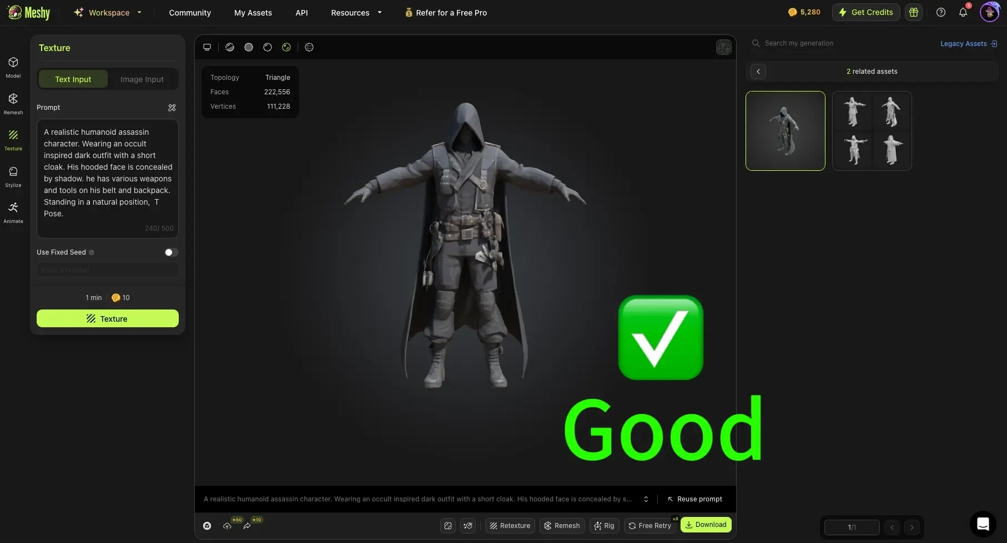Click the gift rewards icon
The image size is (1007, 543).
coord(914,12)
